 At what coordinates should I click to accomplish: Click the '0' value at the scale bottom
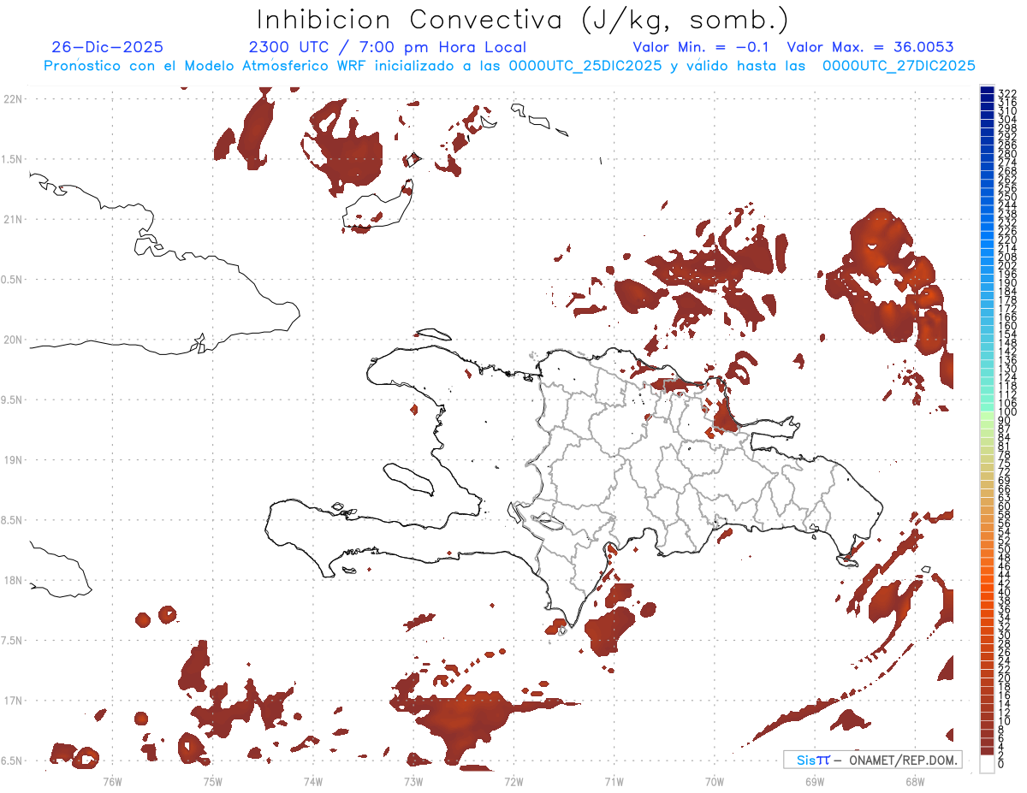pos(1001,764)
